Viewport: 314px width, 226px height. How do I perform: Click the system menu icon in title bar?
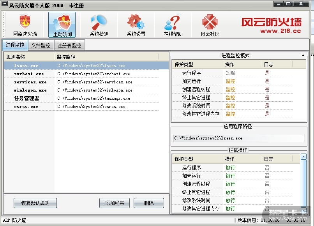(x=4, y=4)
